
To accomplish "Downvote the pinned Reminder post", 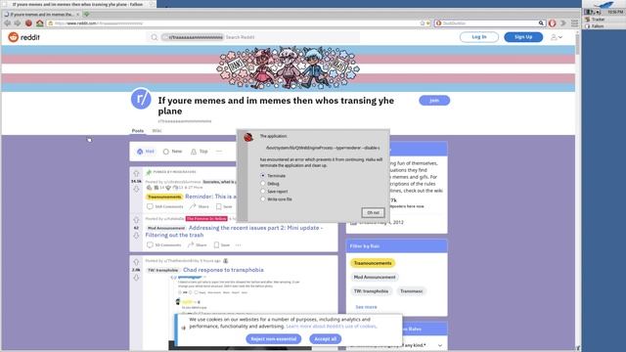I will pos(136,189).
